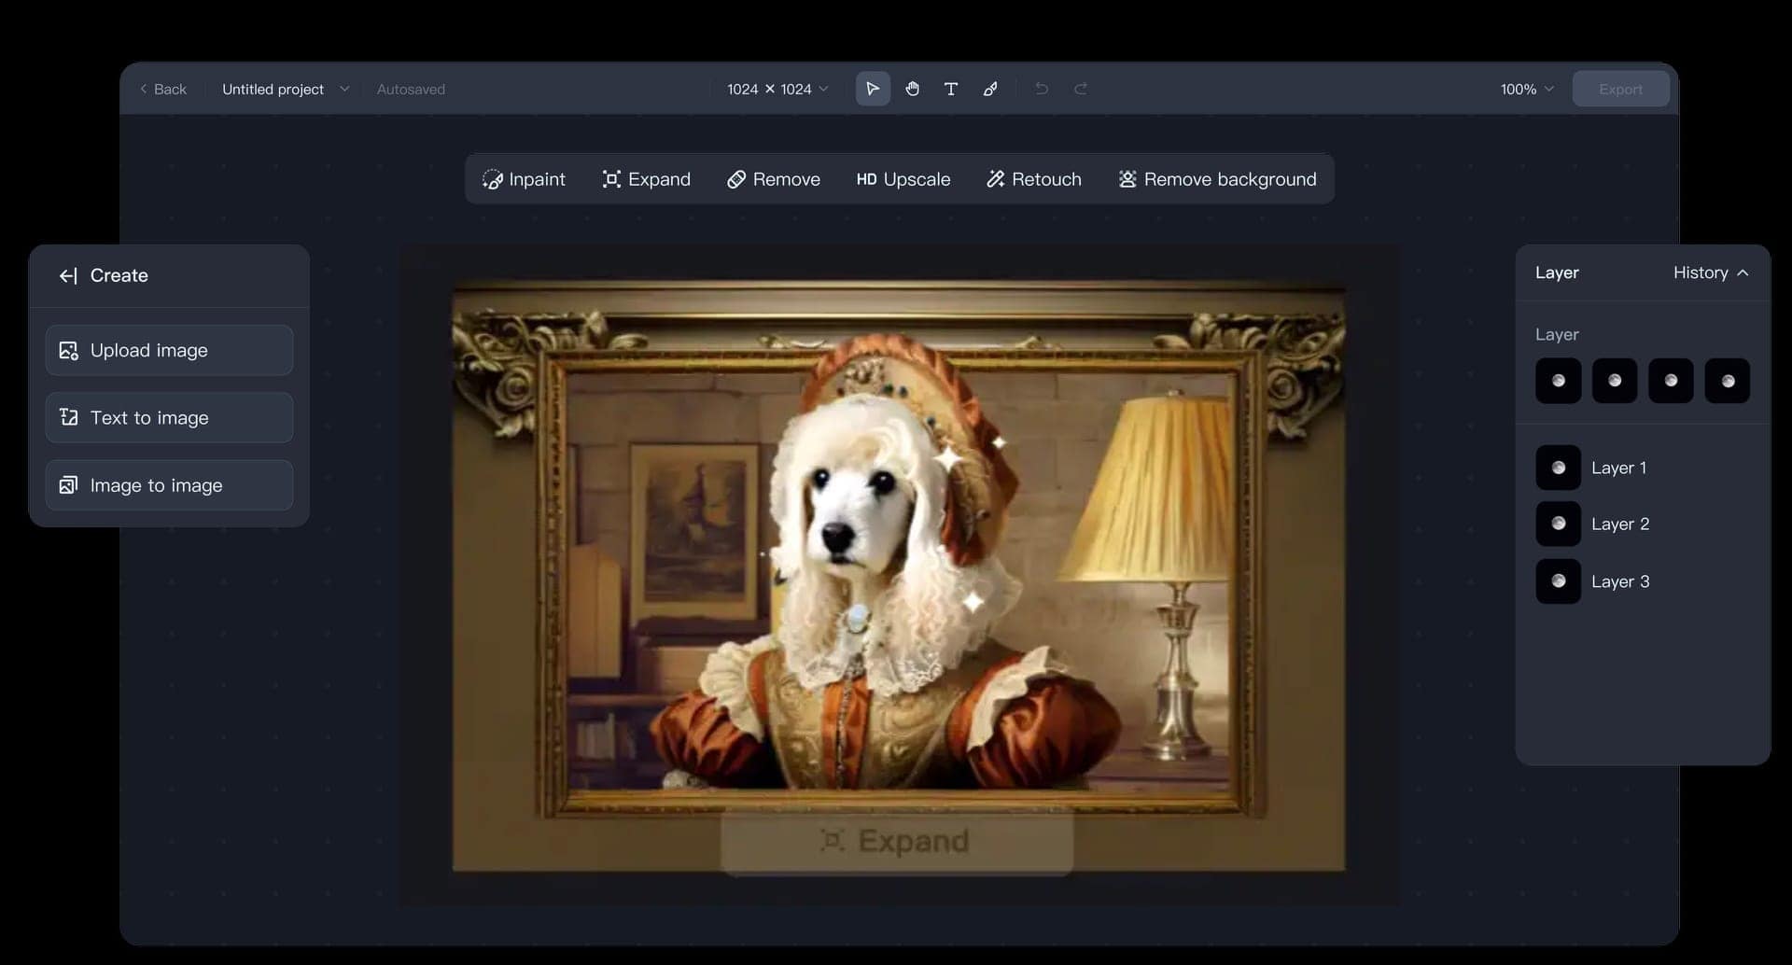Viewport: 1792px width, 965px height.
Task: Click Image to image button
Action: pos(169,485)
